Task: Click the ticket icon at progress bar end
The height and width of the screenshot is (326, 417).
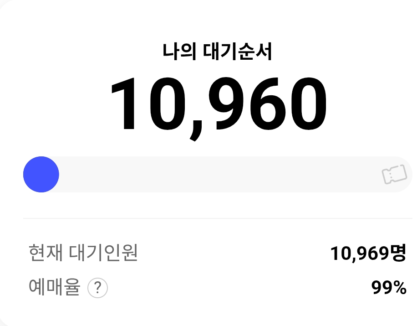Action: (394, 175)
